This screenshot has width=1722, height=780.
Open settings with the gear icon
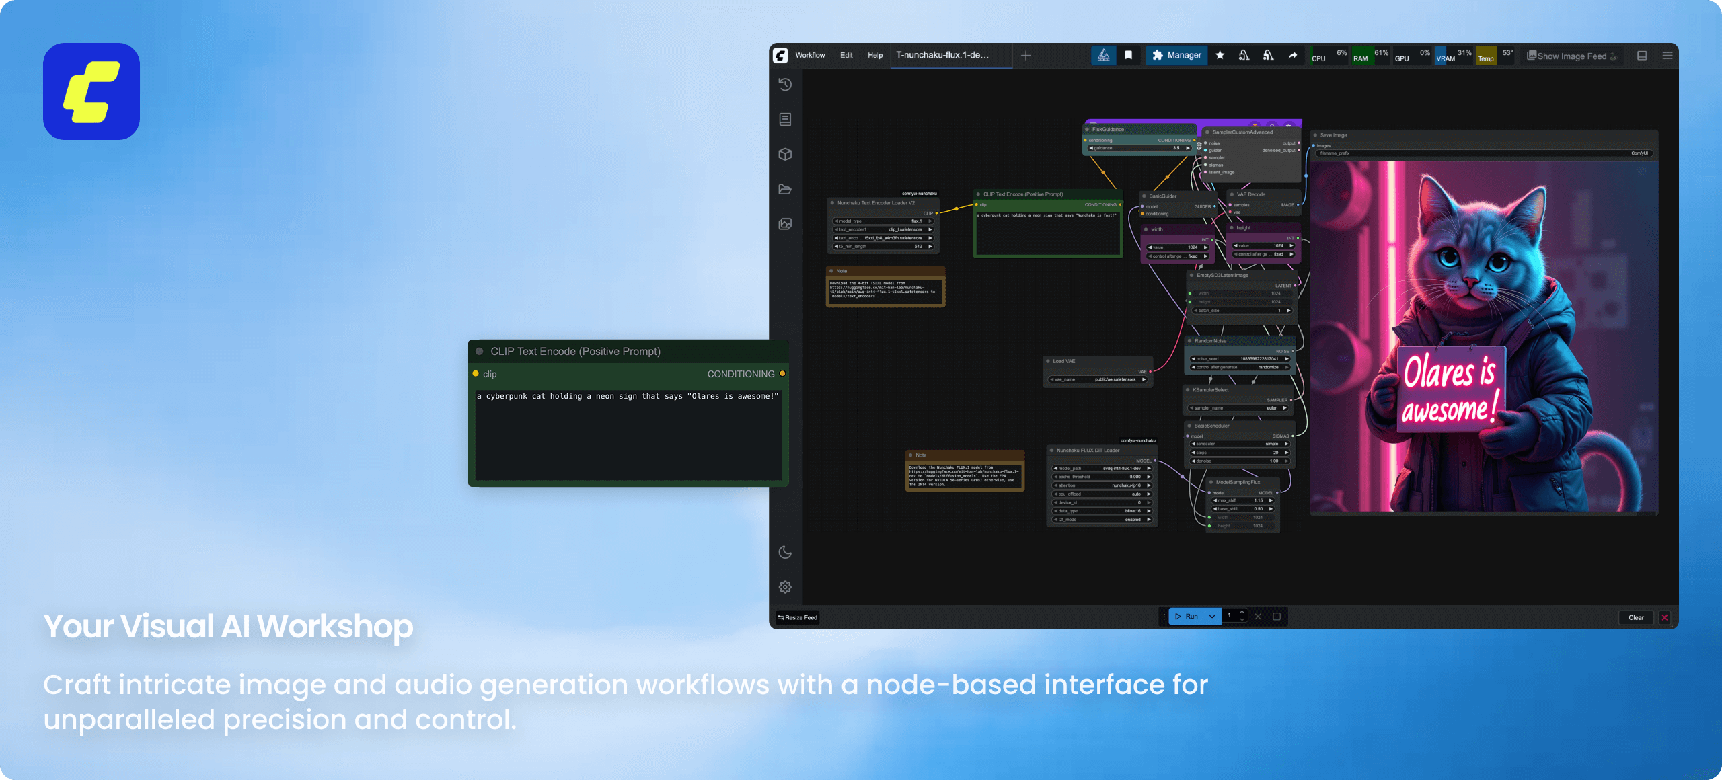pyautogui.click(x=785, y=587)
